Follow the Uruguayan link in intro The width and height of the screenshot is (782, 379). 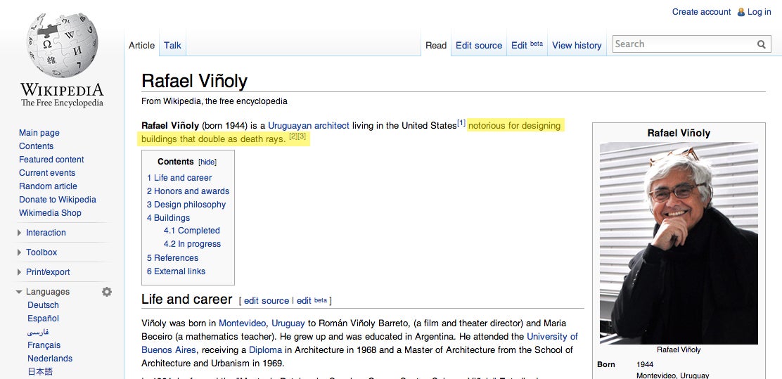290,126
